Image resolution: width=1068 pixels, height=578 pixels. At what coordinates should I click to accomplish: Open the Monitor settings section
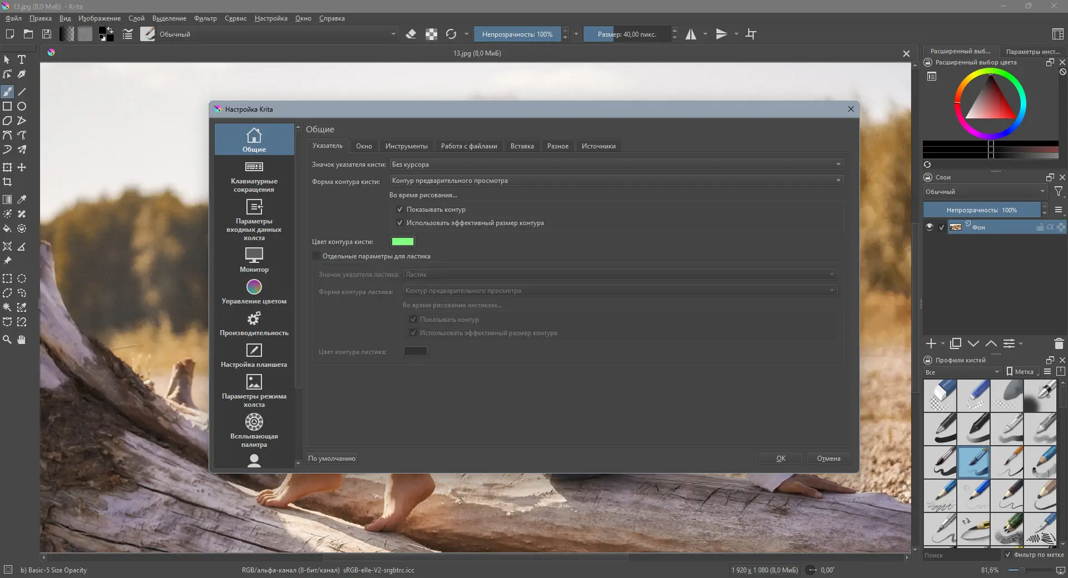pyautogui.click(x=254, y=260)
